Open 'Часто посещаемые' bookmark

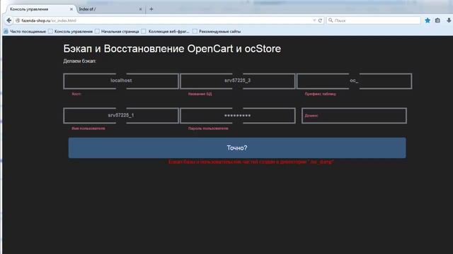25,31
